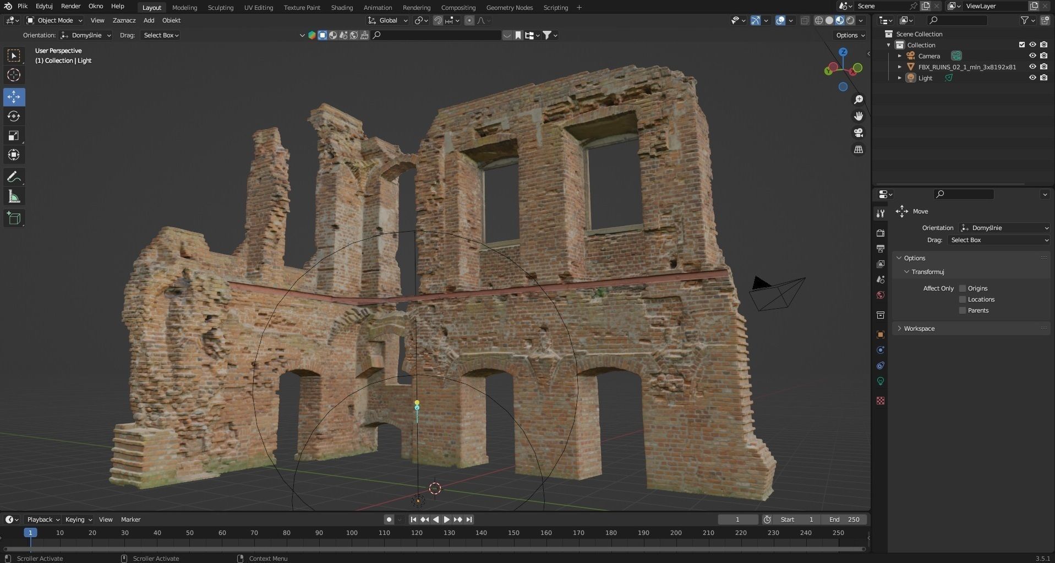The width and height of the screenshot is (1055, 563).
Task: Expand the FBX_RUINS object tree row
Action: [x=900, y=67]
